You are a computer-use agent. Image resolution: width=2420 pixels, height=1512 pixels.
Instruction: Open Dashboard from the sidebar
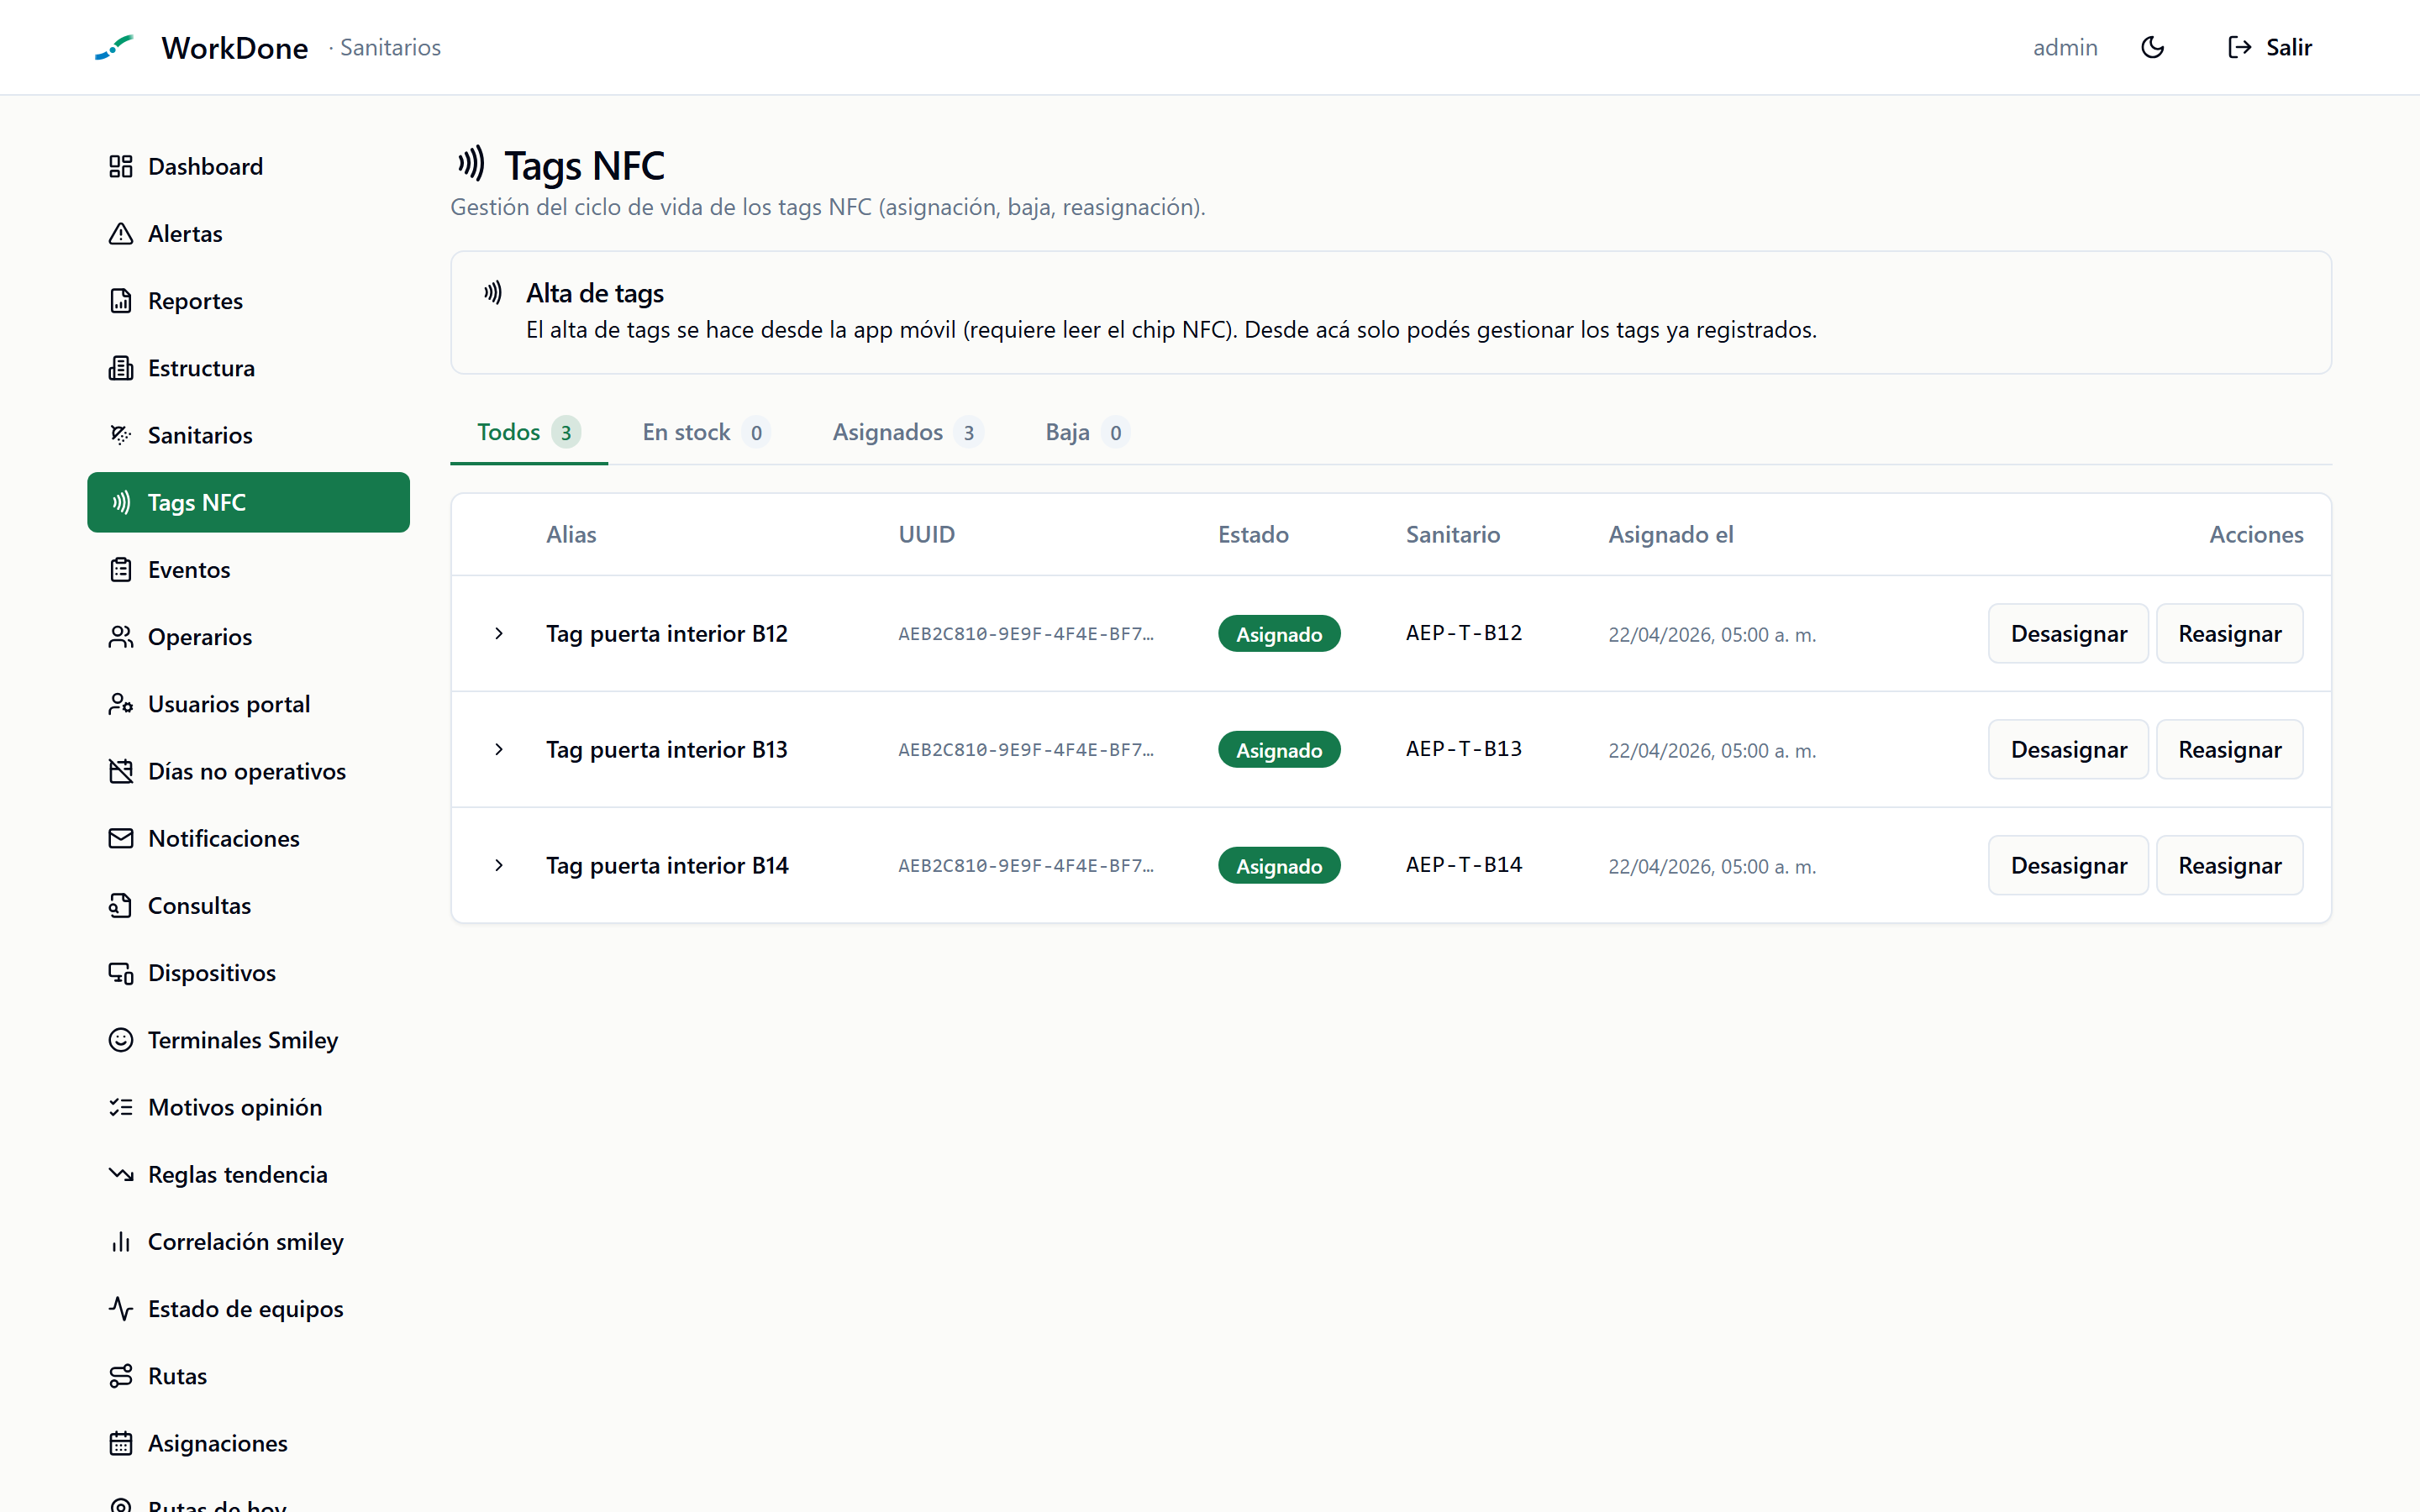coord(248,166)
